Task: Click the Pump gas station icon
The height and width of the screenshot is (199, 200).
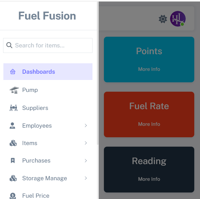Action: (x=14, y=90)
